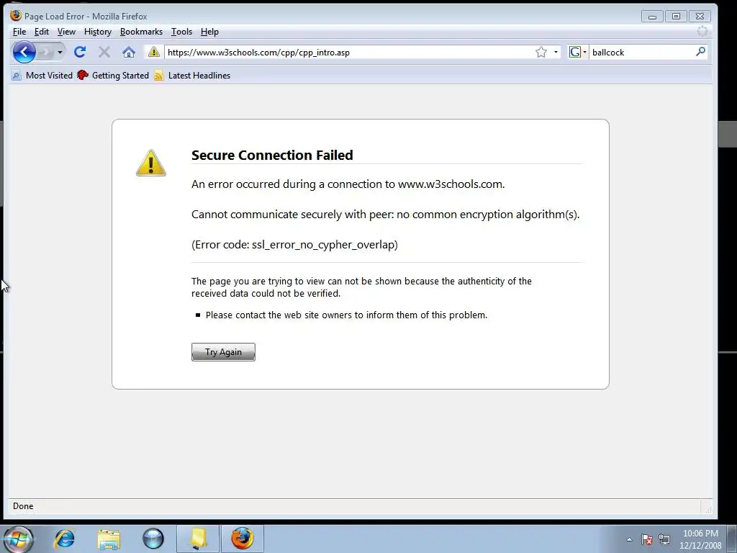
Task: Click the Done status bar text
Action: pyautogui.click(x=23, y=506)
